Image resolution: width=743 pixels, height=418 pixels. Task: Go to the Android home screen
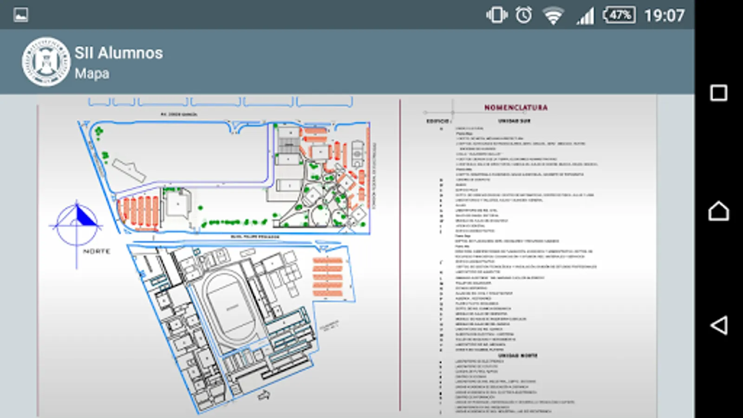(718, 211)
